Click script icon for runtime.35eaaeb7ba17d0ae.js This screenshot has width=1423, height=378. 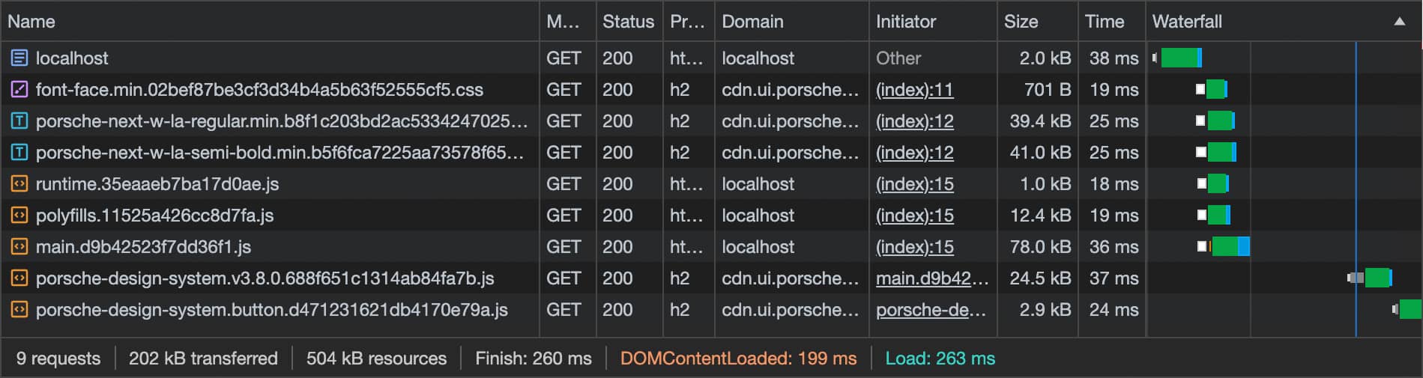pos(19,183)
